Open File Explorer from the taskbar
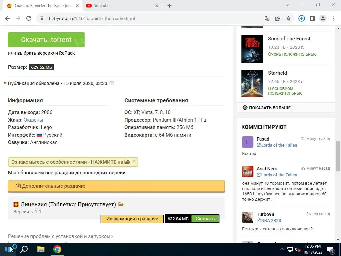Screen dimensions: 341x256 tap(41, 249)
